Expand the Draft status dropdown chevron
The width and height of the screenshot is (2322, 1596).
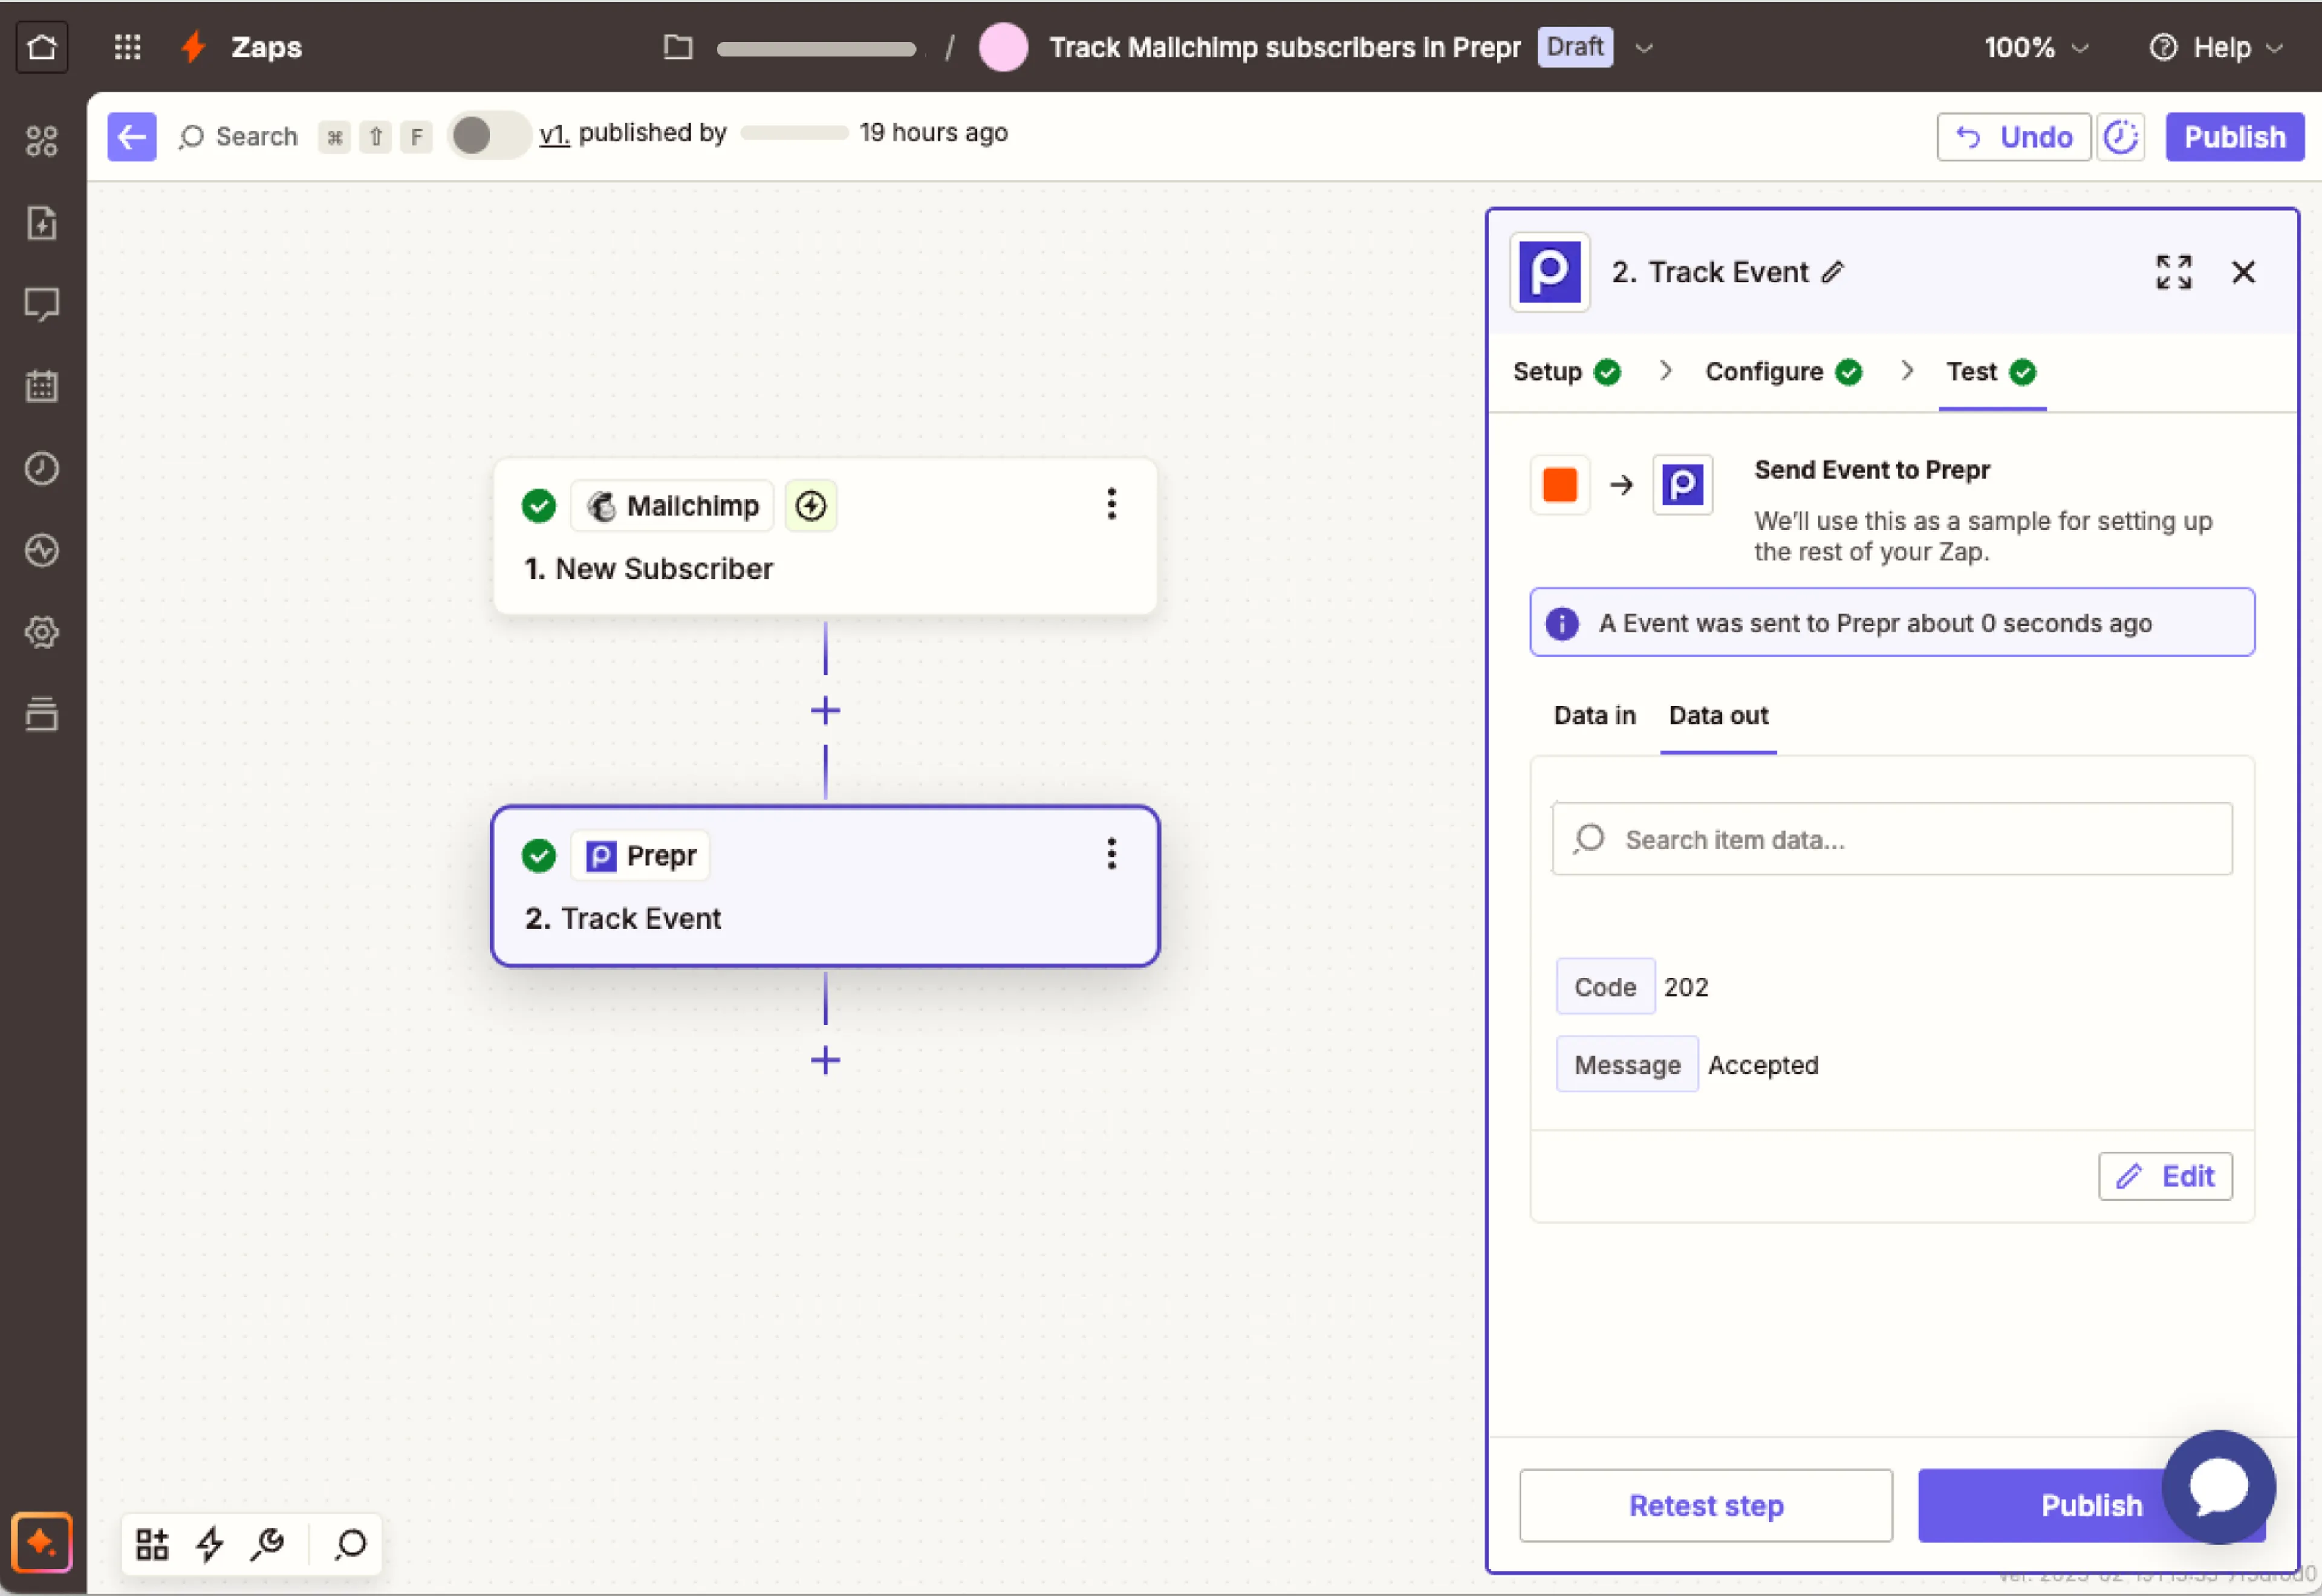pyautogui.click(x=1643, y=47)
